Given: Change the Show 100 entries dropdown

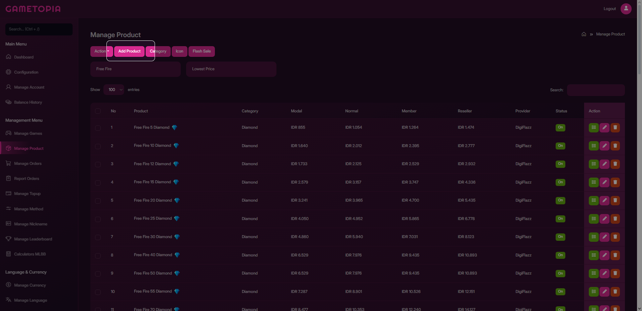Looking at the screenshot, I should coord(114,90).
